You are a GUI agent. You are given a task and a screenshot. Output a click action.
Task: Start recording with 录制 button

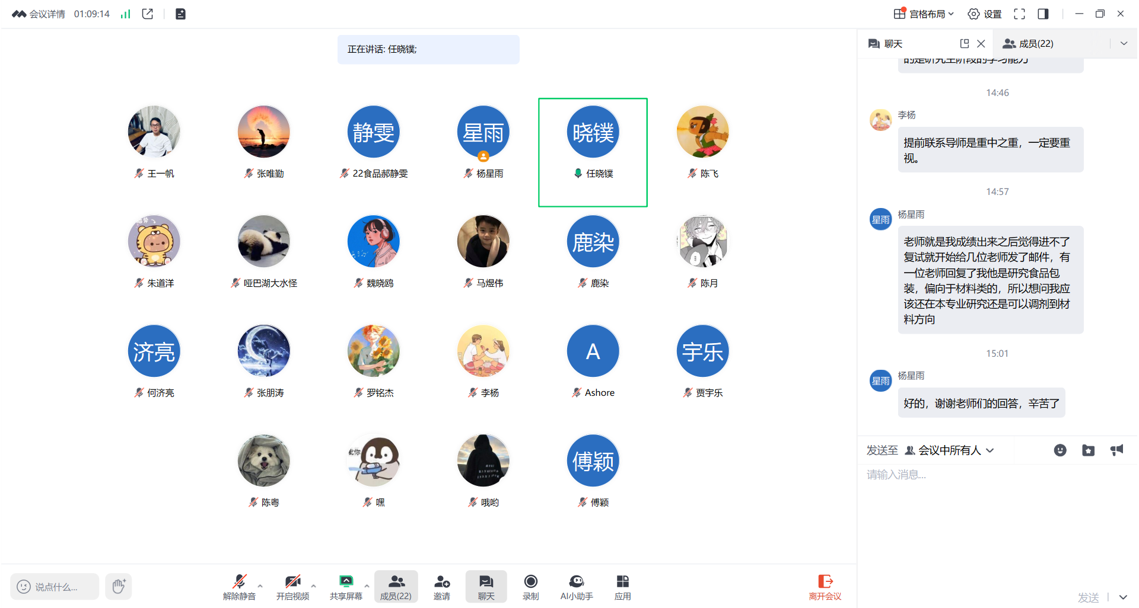[530, 586]
